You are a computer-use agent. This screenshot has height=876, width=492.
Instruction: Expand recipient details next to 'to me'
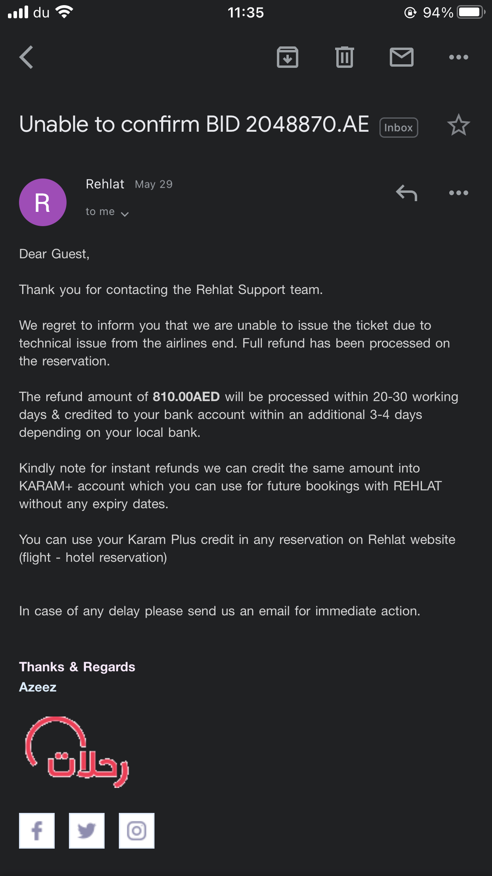pyautogui.click(x=125, y=214)
